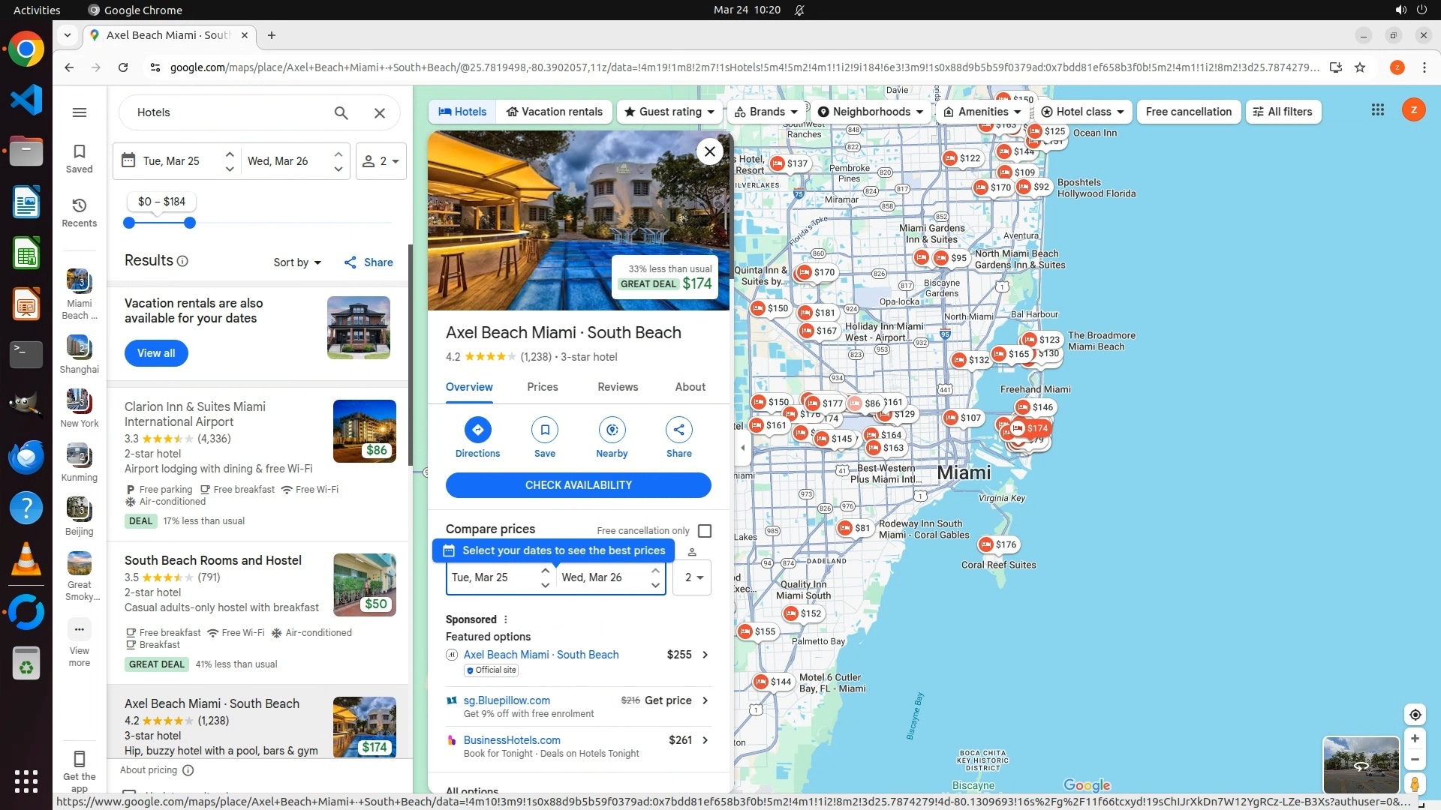Open the Recents sidebar icon
Viewport: 1441px width, 810px height.
[79, 212]
